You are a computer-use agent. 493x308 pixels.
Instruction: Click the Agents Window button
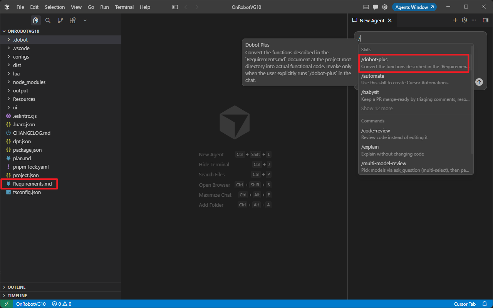coord(414,7)
